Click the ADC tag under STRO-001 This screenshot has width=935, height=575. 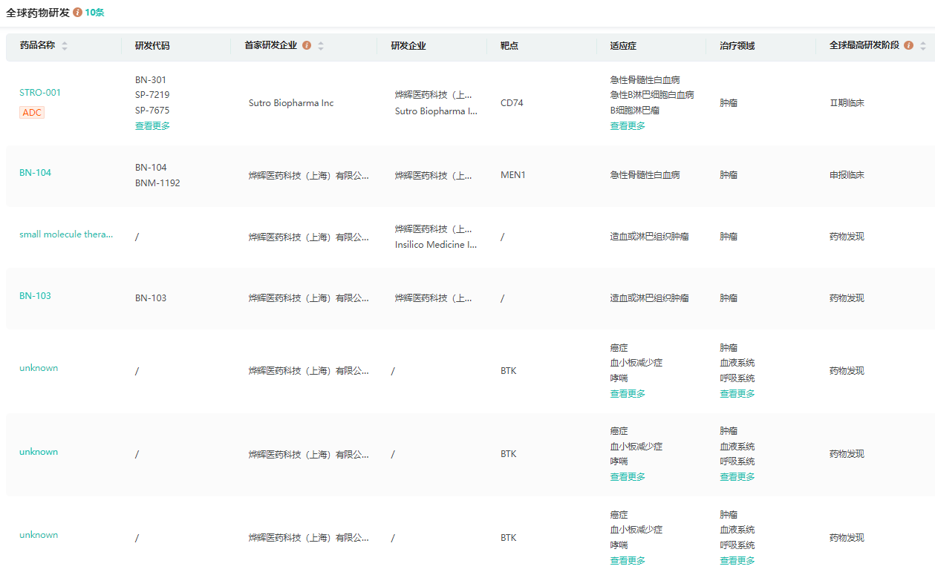point(32,112)
